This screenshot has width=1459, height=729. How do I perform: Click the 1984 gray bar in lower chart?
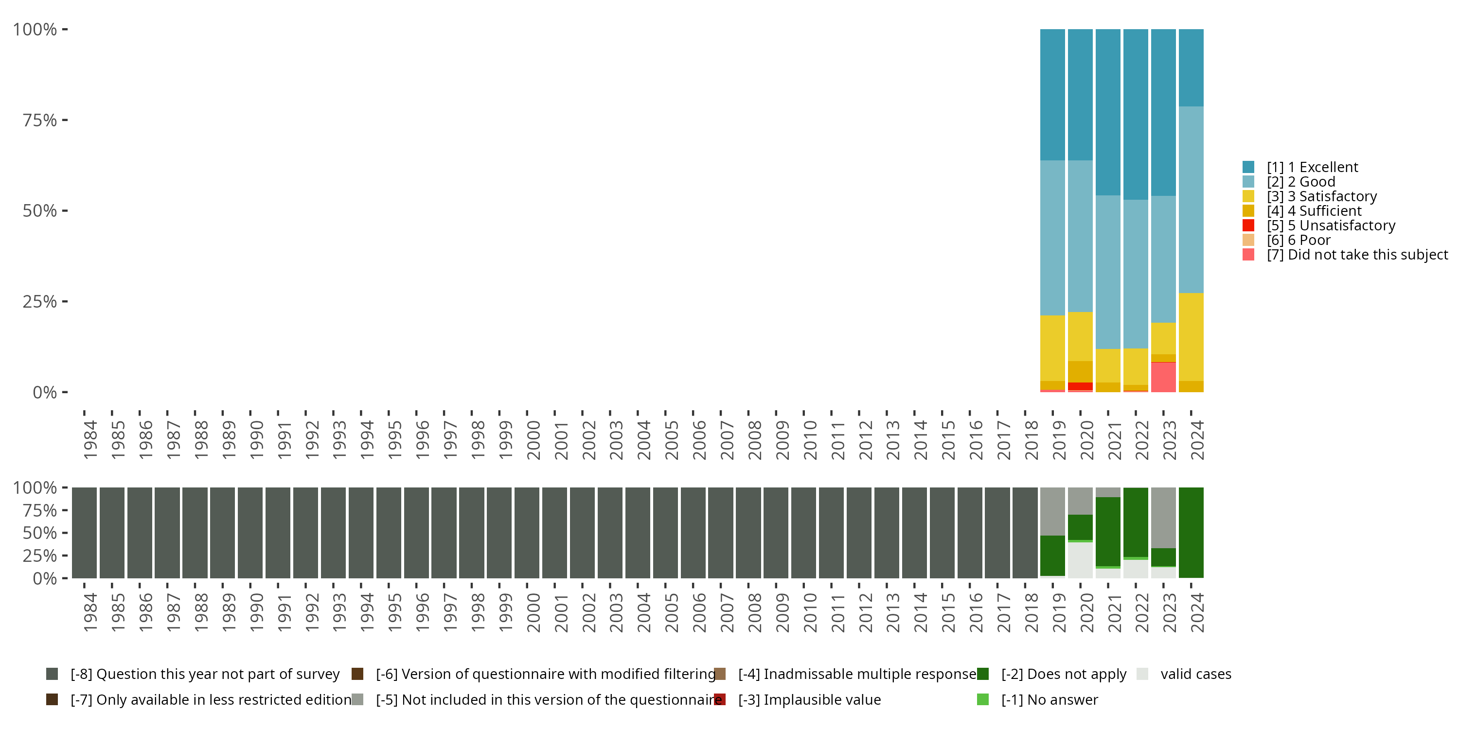[x=84, y=533]
